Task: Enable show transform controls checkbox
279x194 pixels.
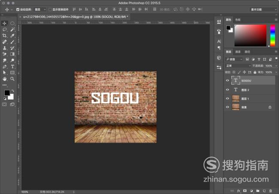Action: pyautogui.click(x=50, y=9)
